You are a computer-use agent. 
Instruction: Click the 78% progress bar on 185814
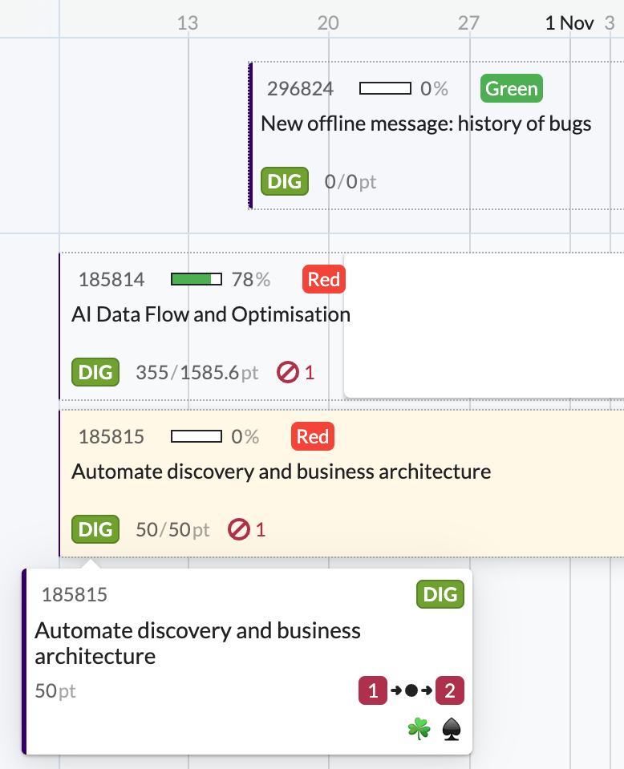coord(197,279)
